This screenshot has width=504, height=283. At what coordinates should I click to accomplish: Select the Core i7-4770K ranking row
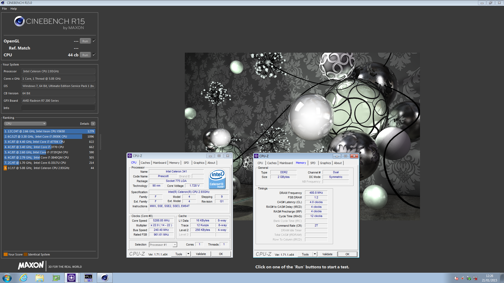(49, 142)
